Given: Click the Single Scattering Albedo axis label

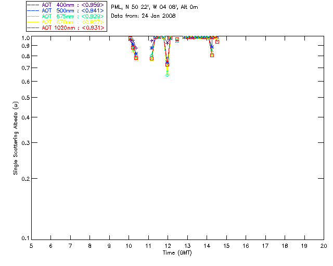Looking at the screenshot, I should (16, 138).
